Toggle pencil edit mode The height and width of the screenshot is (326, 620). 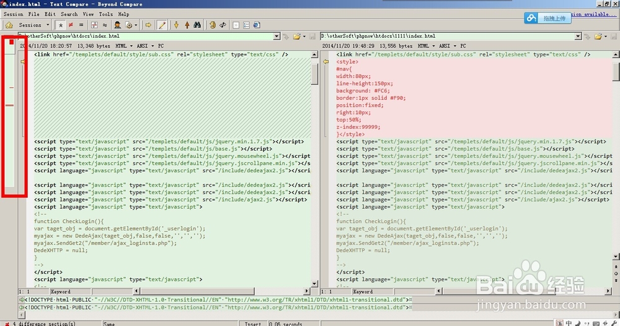tap(162, 25)
